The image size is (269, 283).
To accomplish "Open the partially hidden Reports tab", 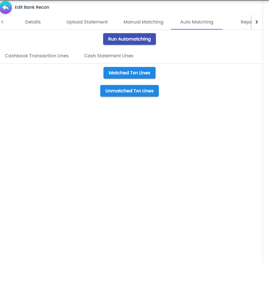I will point(246,22).
